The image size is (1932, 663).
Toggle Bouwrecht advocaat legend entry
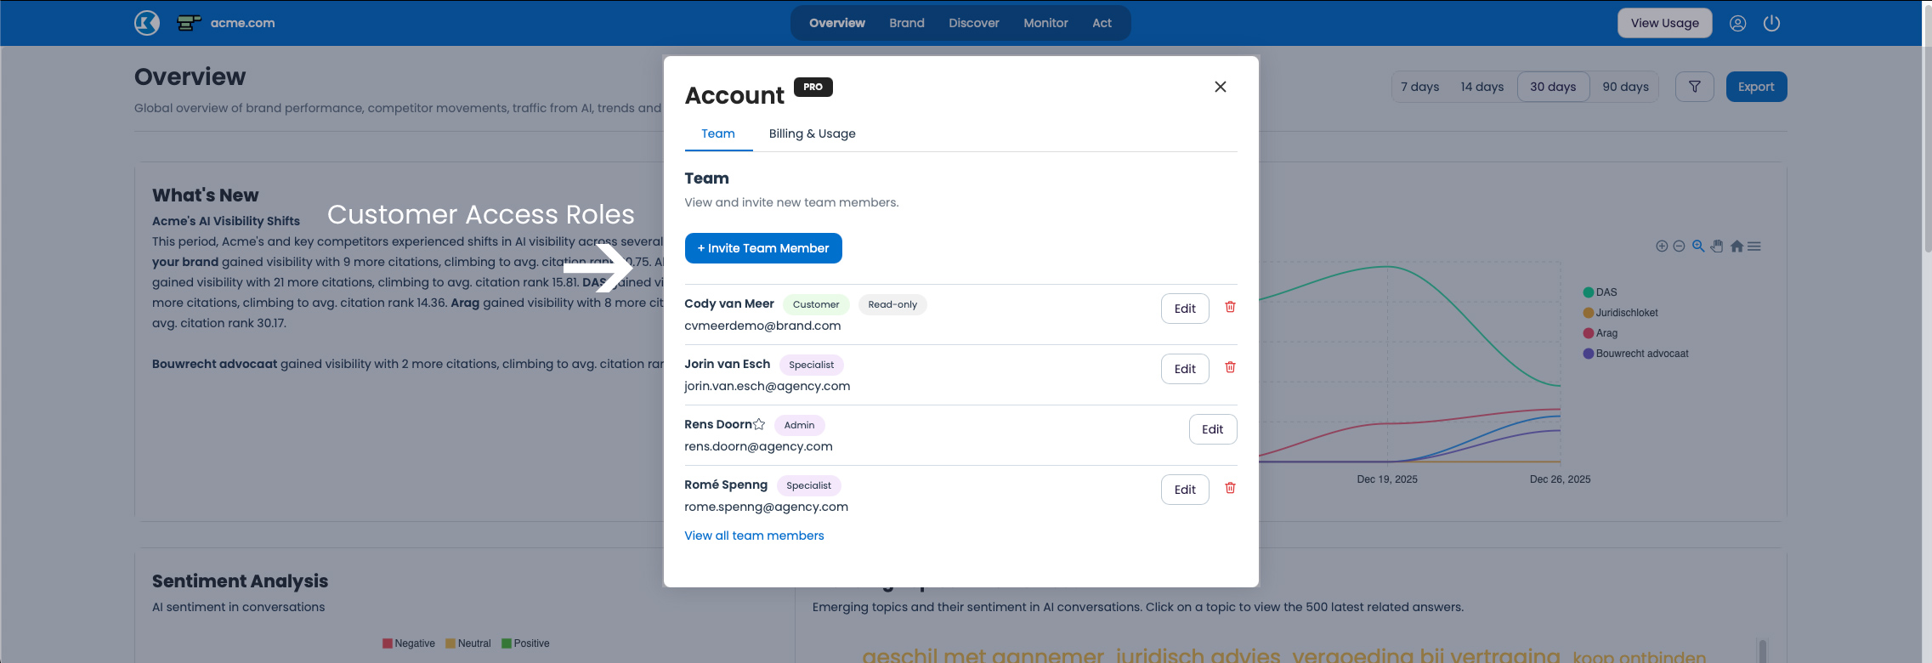pos(1641,354)
